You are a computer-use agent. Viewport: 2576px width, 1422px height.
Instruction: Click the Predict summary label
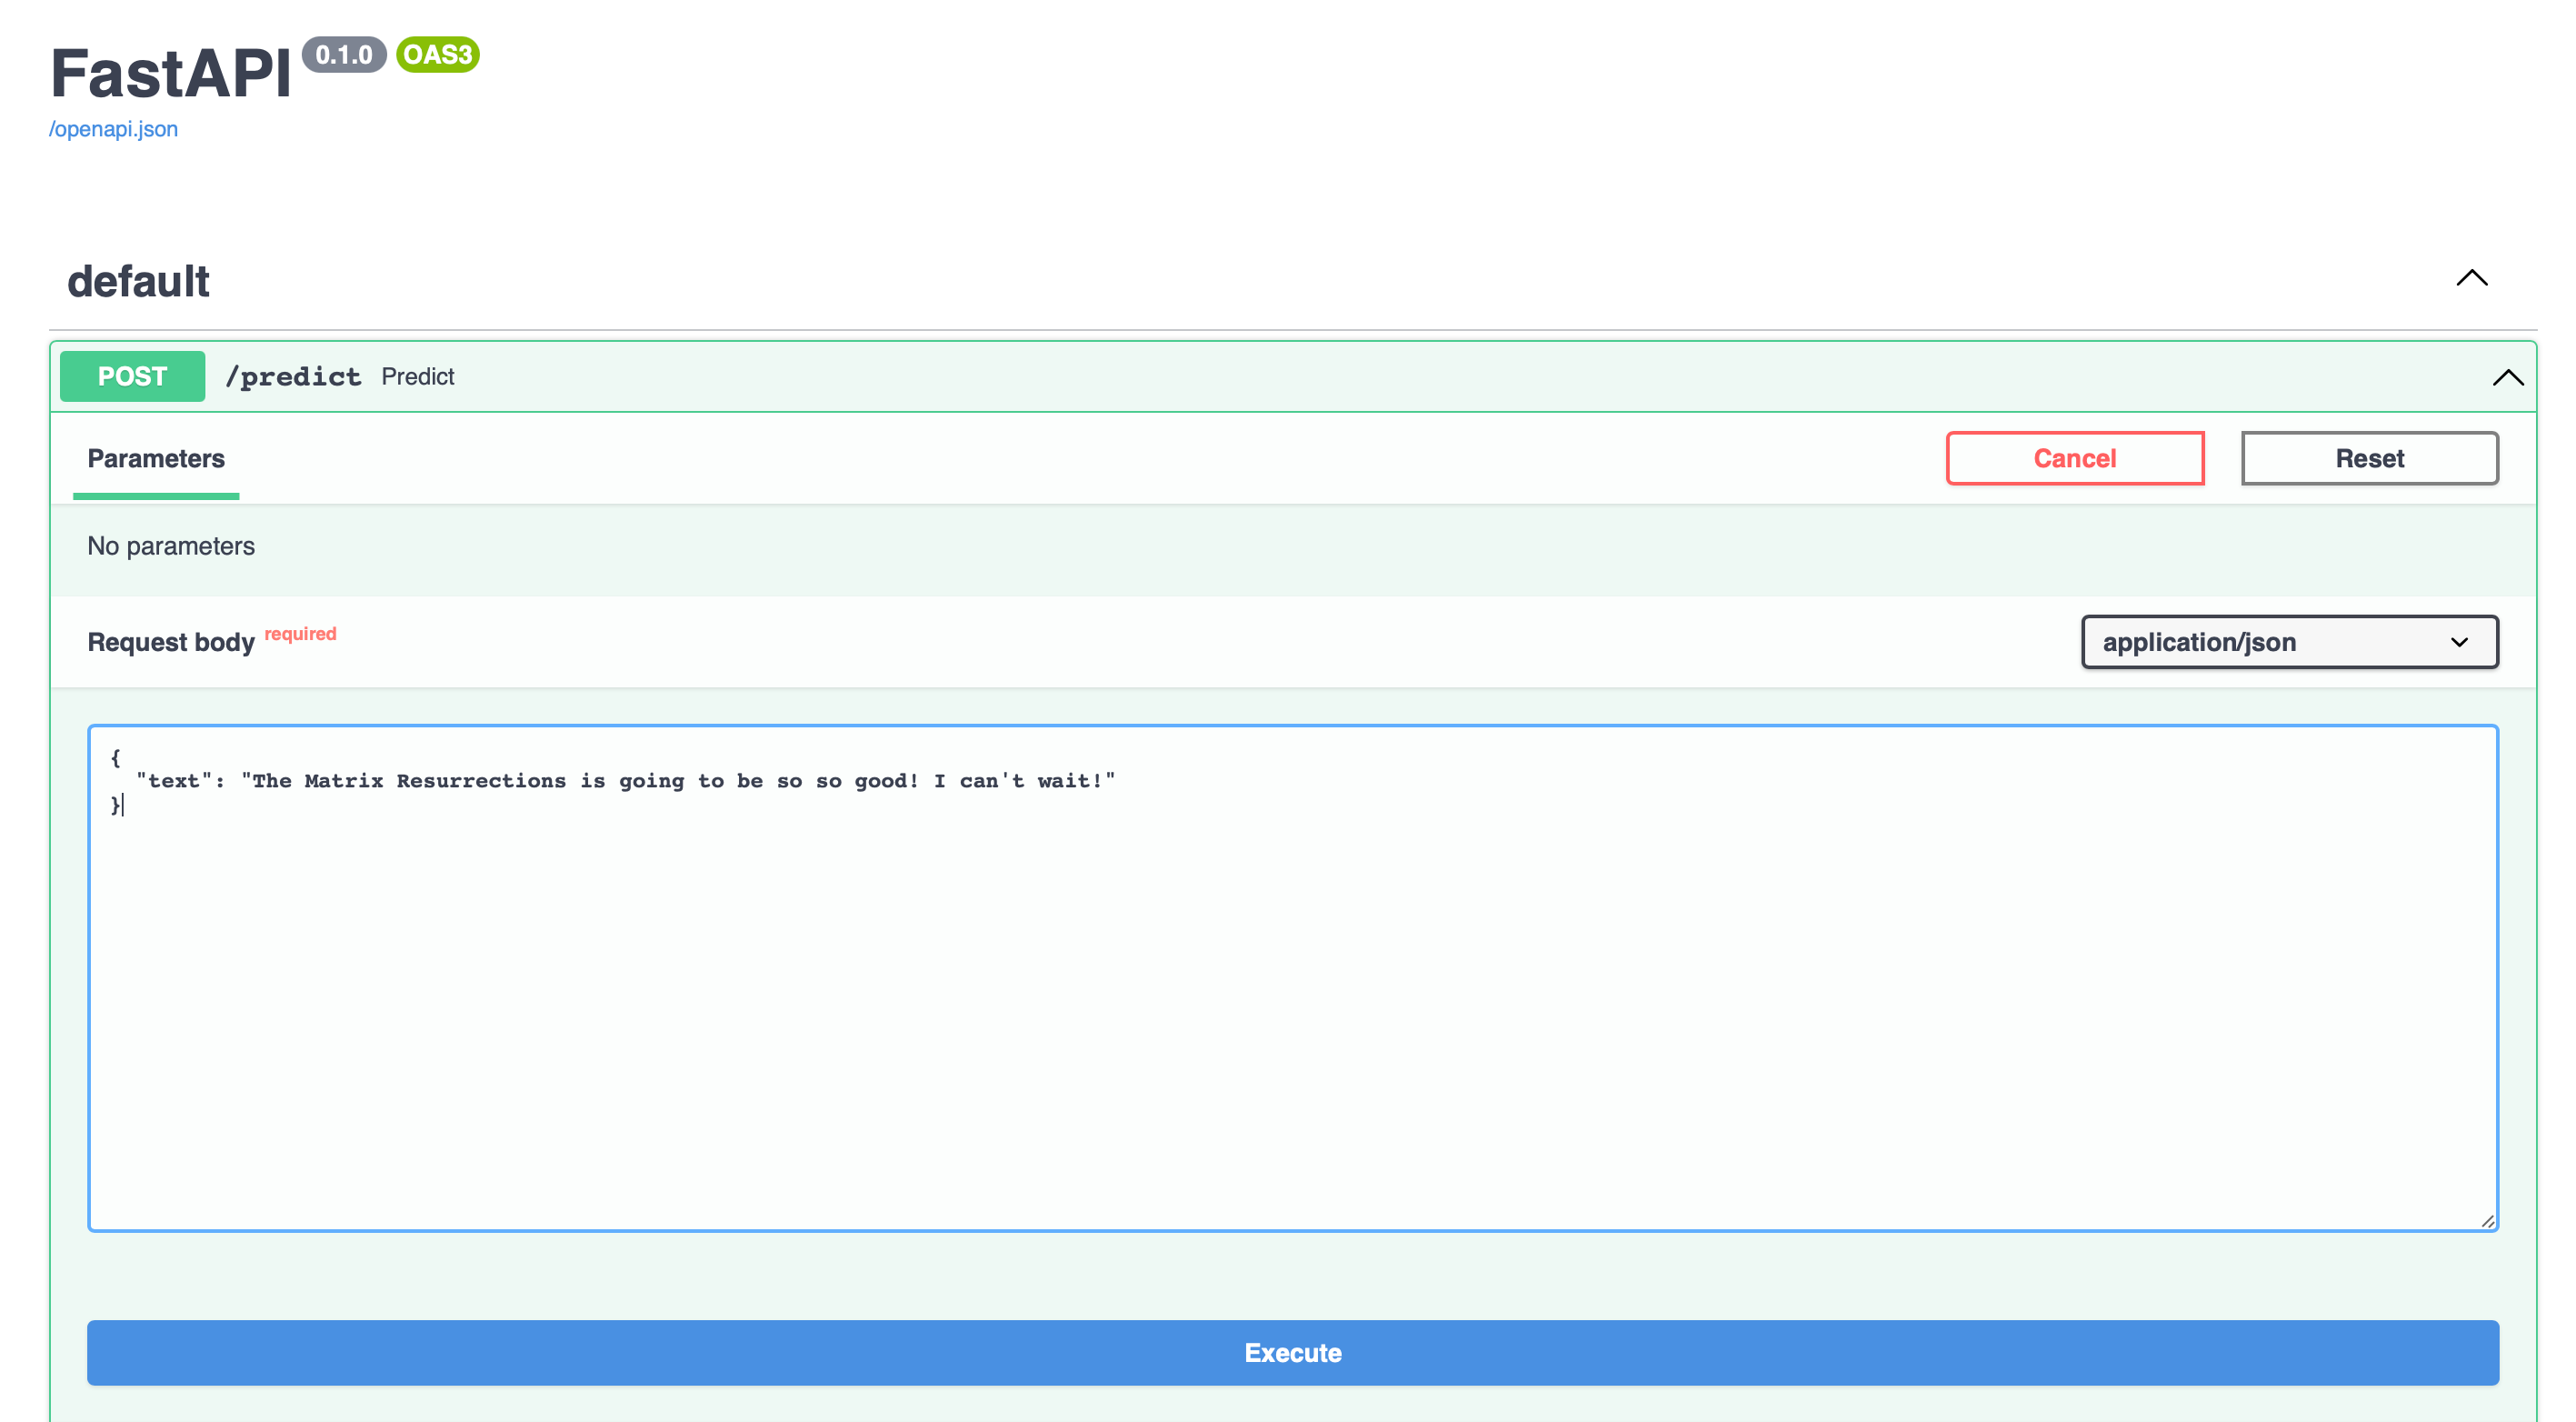[x=417, y=377]
